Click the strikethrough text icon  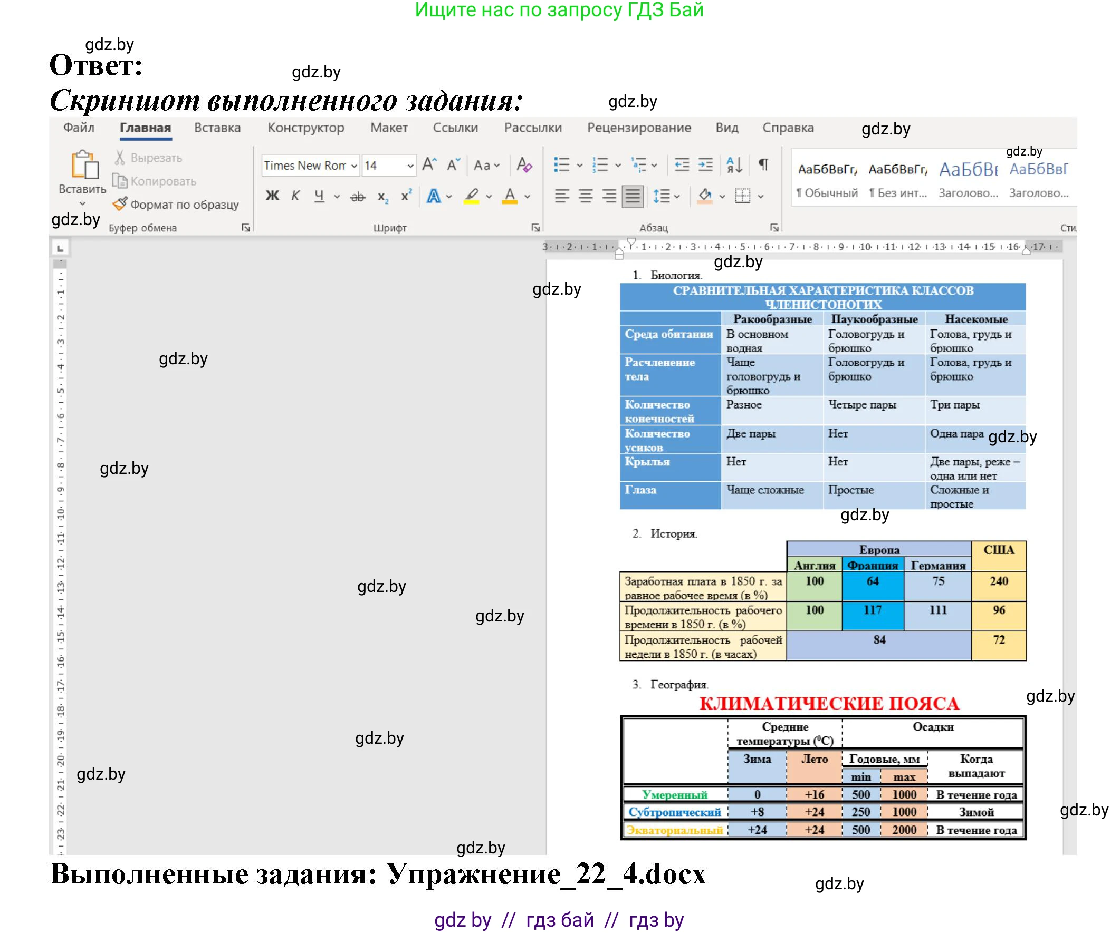pyautogui.click(x=357, y=197)
